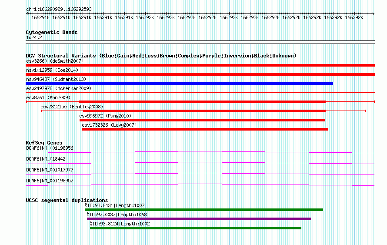387x245 pixels.
Task: Click the esv8761 (Ahn2009) thick red bar
Action: click(202, 102)
